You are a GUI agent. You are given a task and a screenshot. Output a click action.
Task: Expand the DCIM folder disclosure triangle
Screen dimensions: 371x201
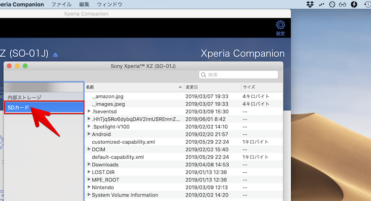[89, 150]
